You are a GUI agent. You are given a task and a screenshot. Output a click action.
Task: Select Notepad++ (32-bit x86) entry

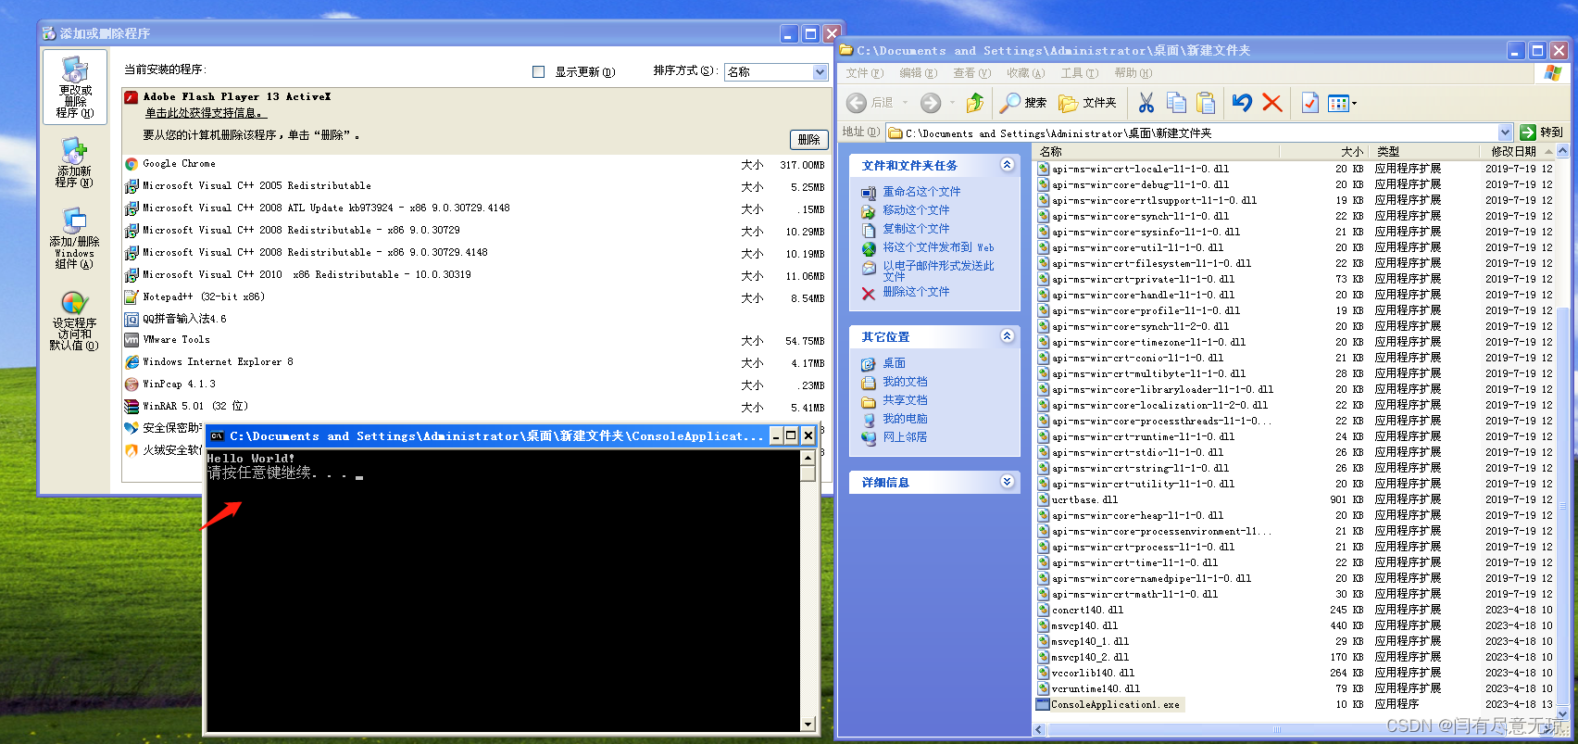pos(475,297)
